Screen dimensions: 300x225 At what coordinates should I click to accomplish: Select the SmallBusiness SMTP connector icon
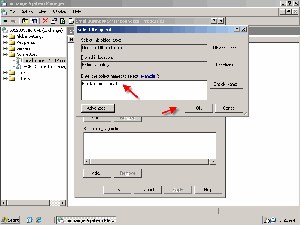pos(19,60)
